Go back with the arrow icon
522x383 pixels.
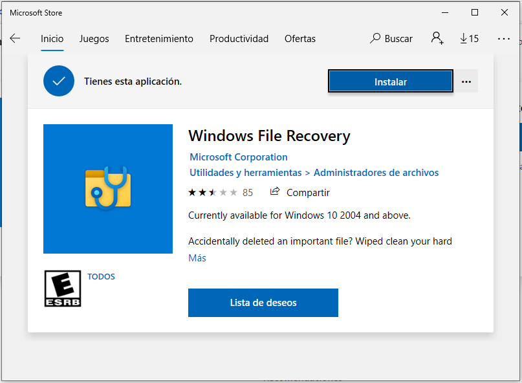pyautogui.click(x=15, y=38)
